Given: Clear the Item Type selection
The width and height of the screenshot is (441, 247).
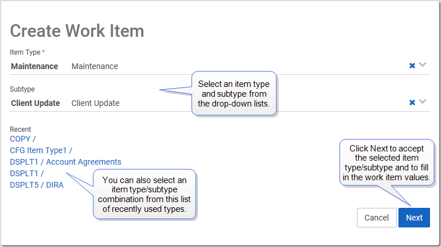Looking at the screenshot, I should pos(412,66).
